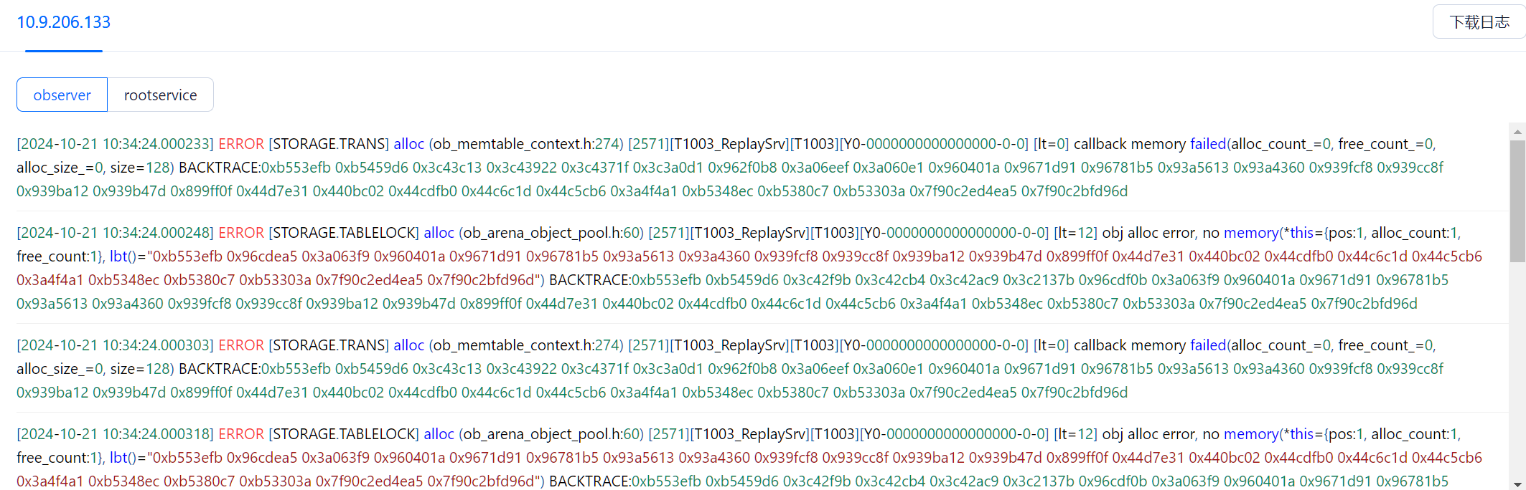Click the [STORAGE.TRANS] tag in third entry
The image size is (1526, 490).
(329, 345)
